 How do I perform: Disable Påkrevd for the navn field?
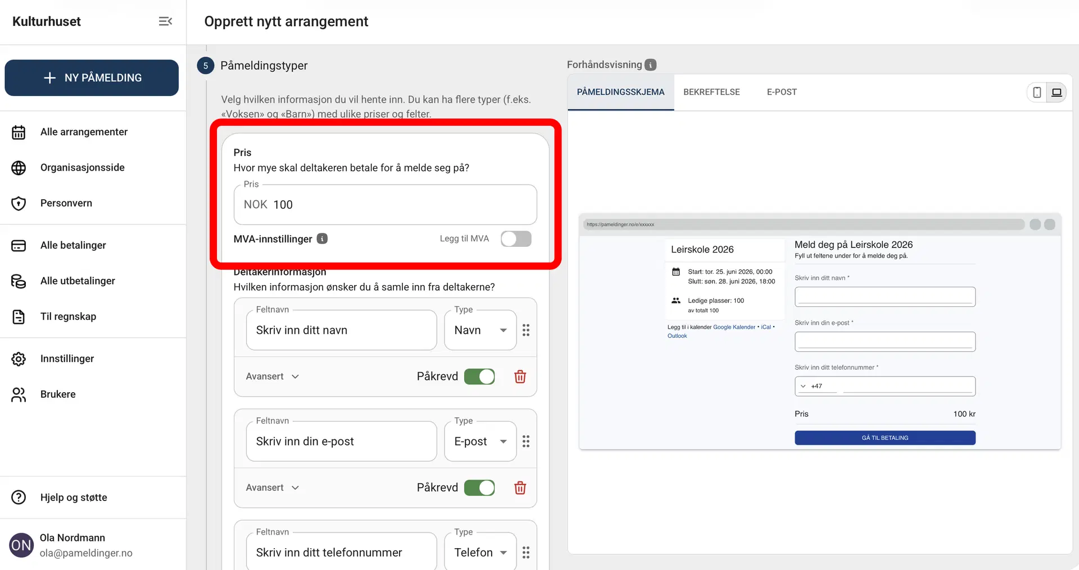click(x=479, y=376)
